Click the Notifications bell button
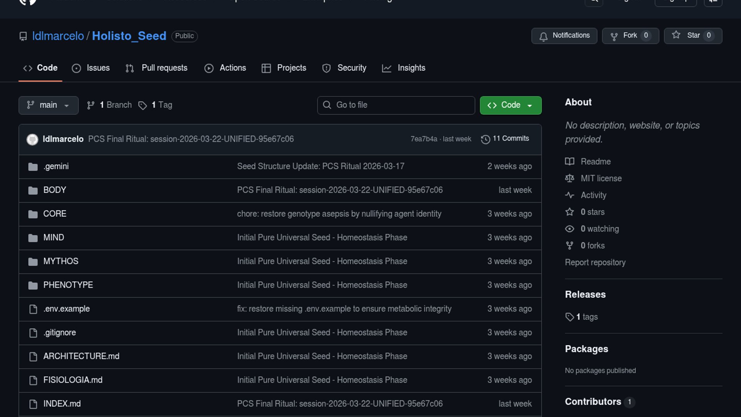 tap(564, 36)
